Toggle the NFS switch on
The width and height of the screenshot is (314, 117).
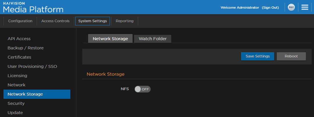point(142,89)
